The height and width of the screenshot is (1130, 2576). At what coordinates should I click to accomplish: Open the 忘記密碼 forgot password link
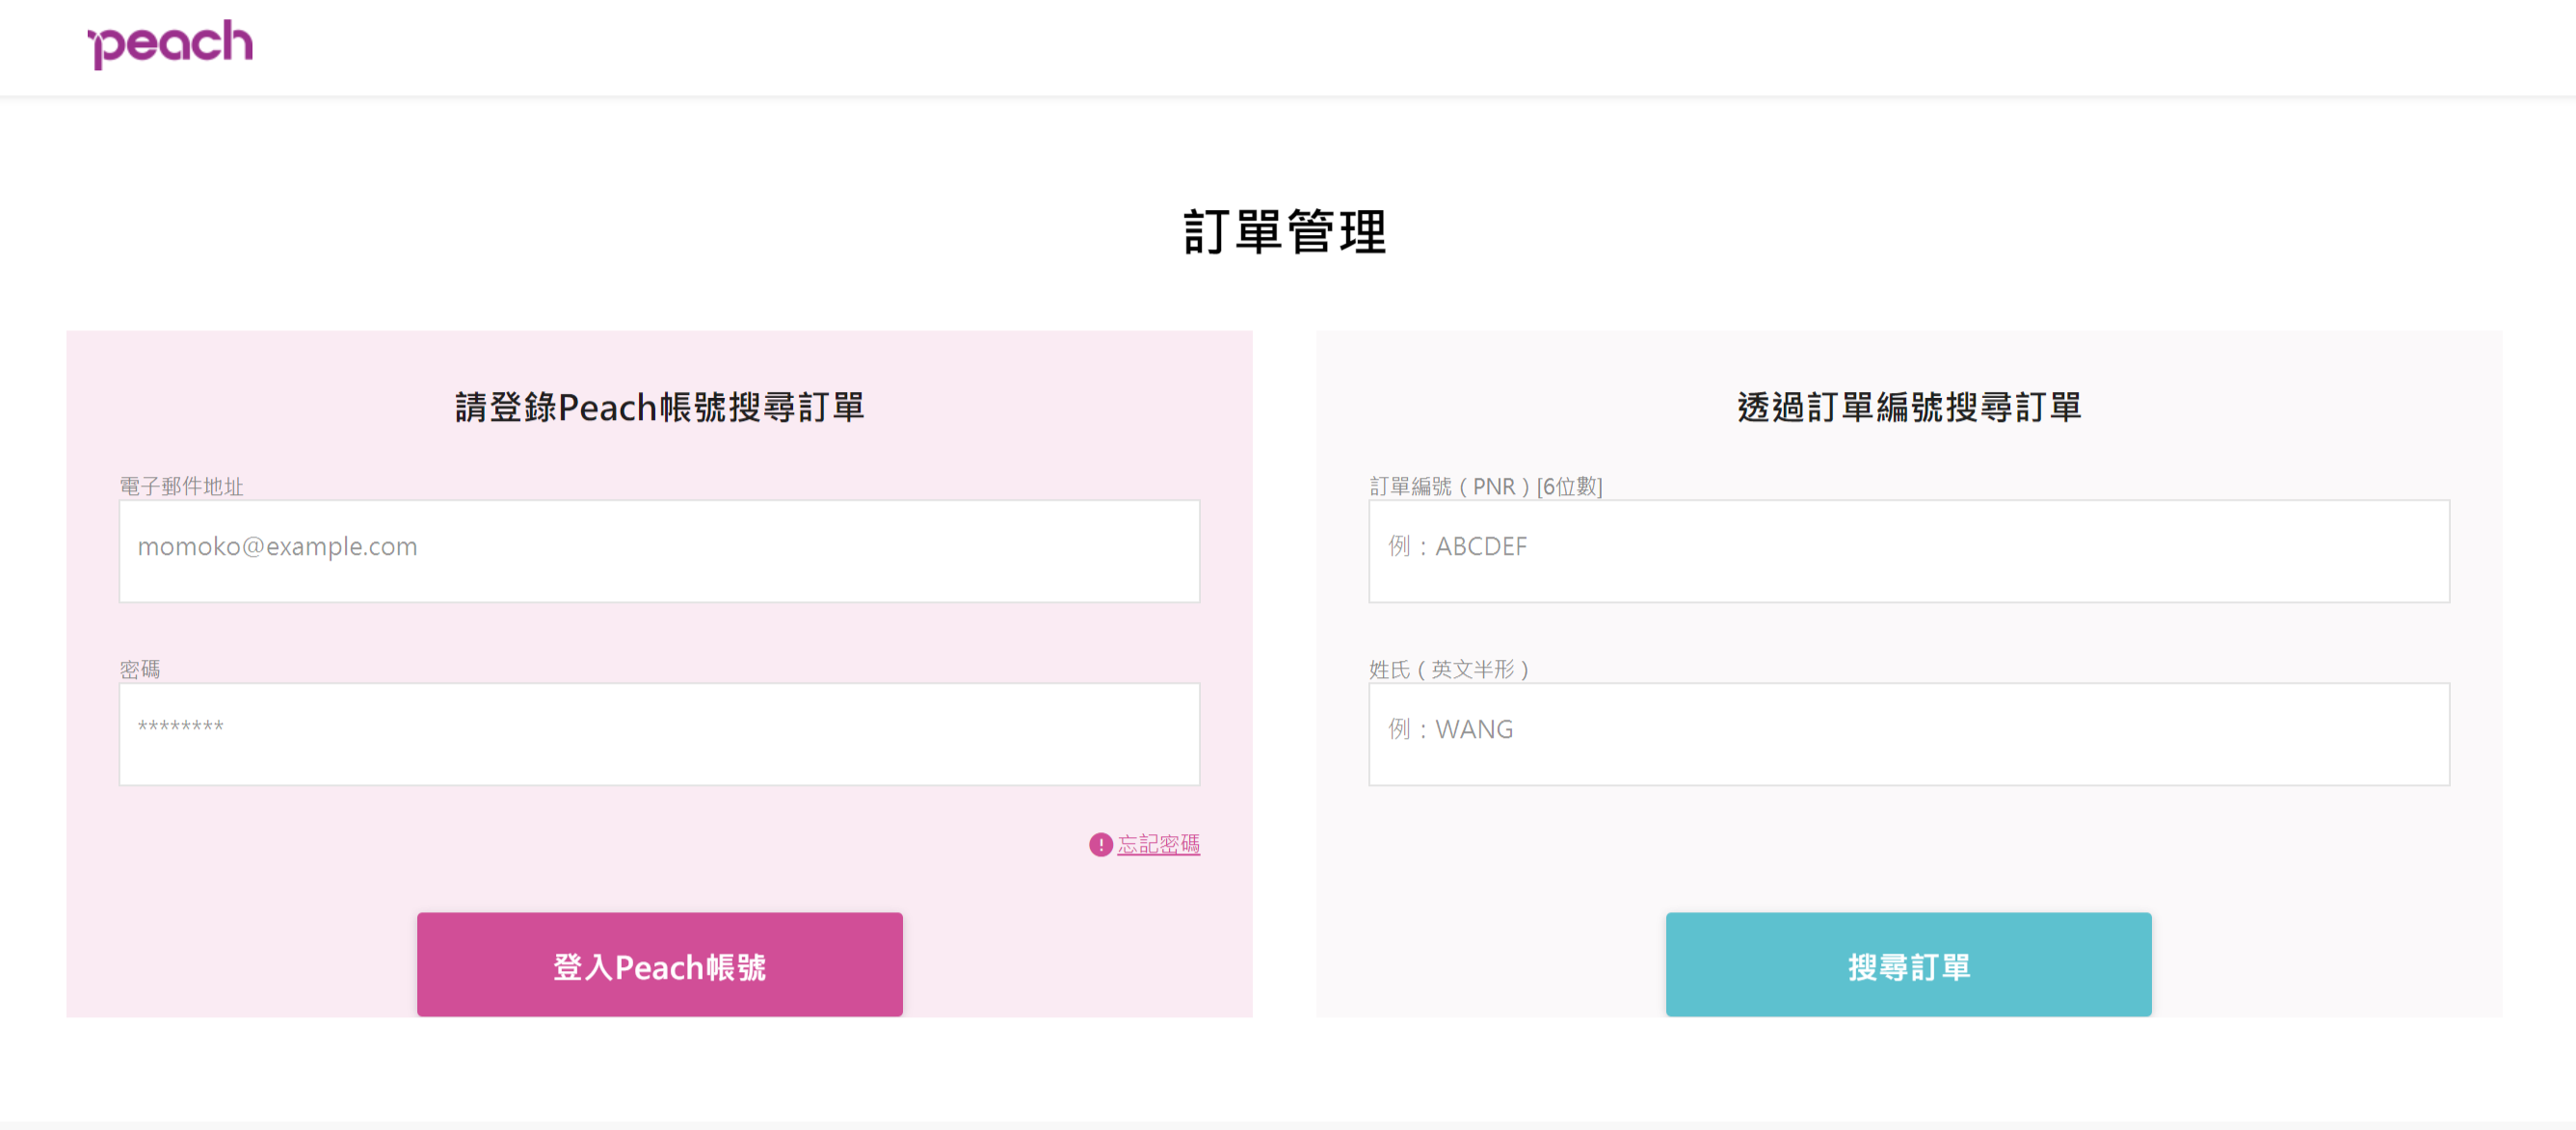pos(1158,845)
